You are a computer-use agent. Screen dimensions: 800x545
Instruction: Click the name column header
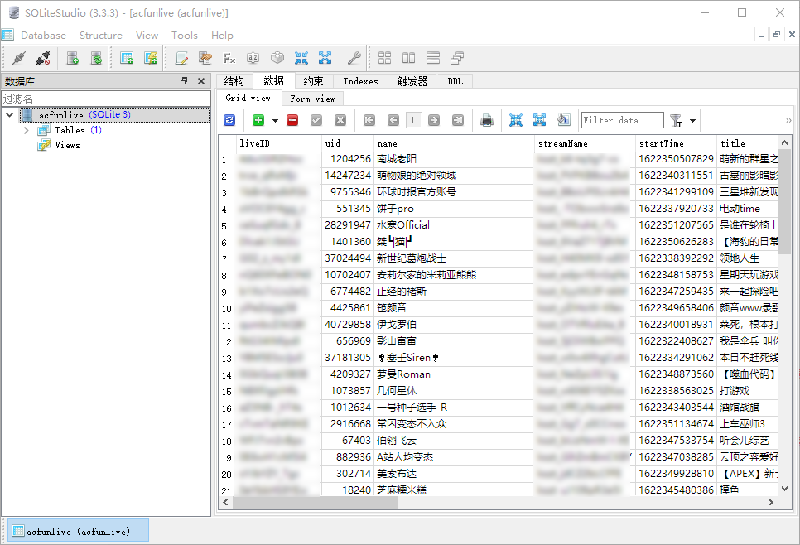pos(454,143)
